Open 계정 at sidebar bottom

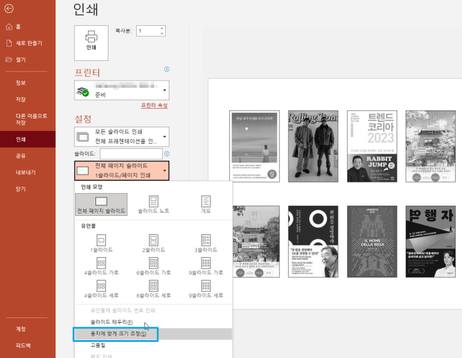(28, 329)
